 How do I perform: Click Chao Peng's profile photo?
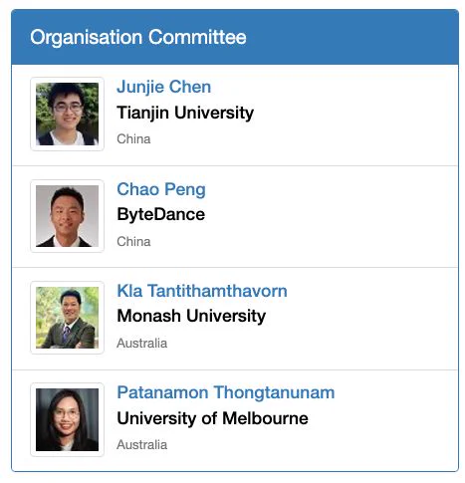click(67, 216)
